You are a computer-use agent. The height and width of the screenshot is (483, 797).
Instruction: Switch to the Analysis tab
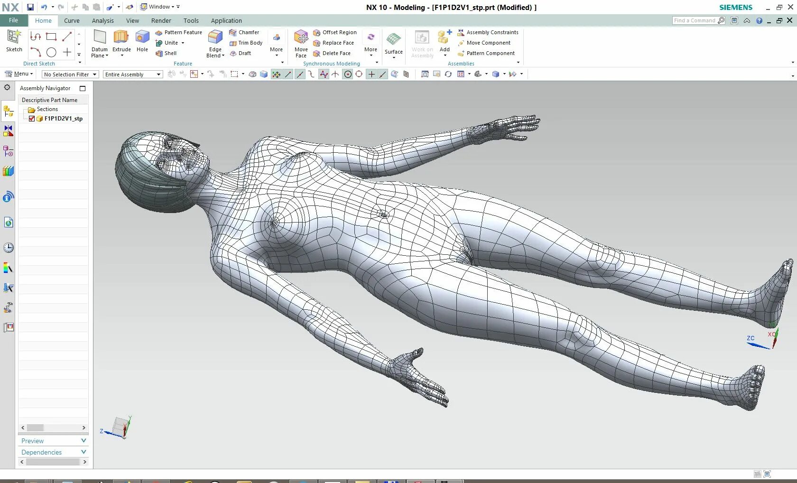pos(103,20)
